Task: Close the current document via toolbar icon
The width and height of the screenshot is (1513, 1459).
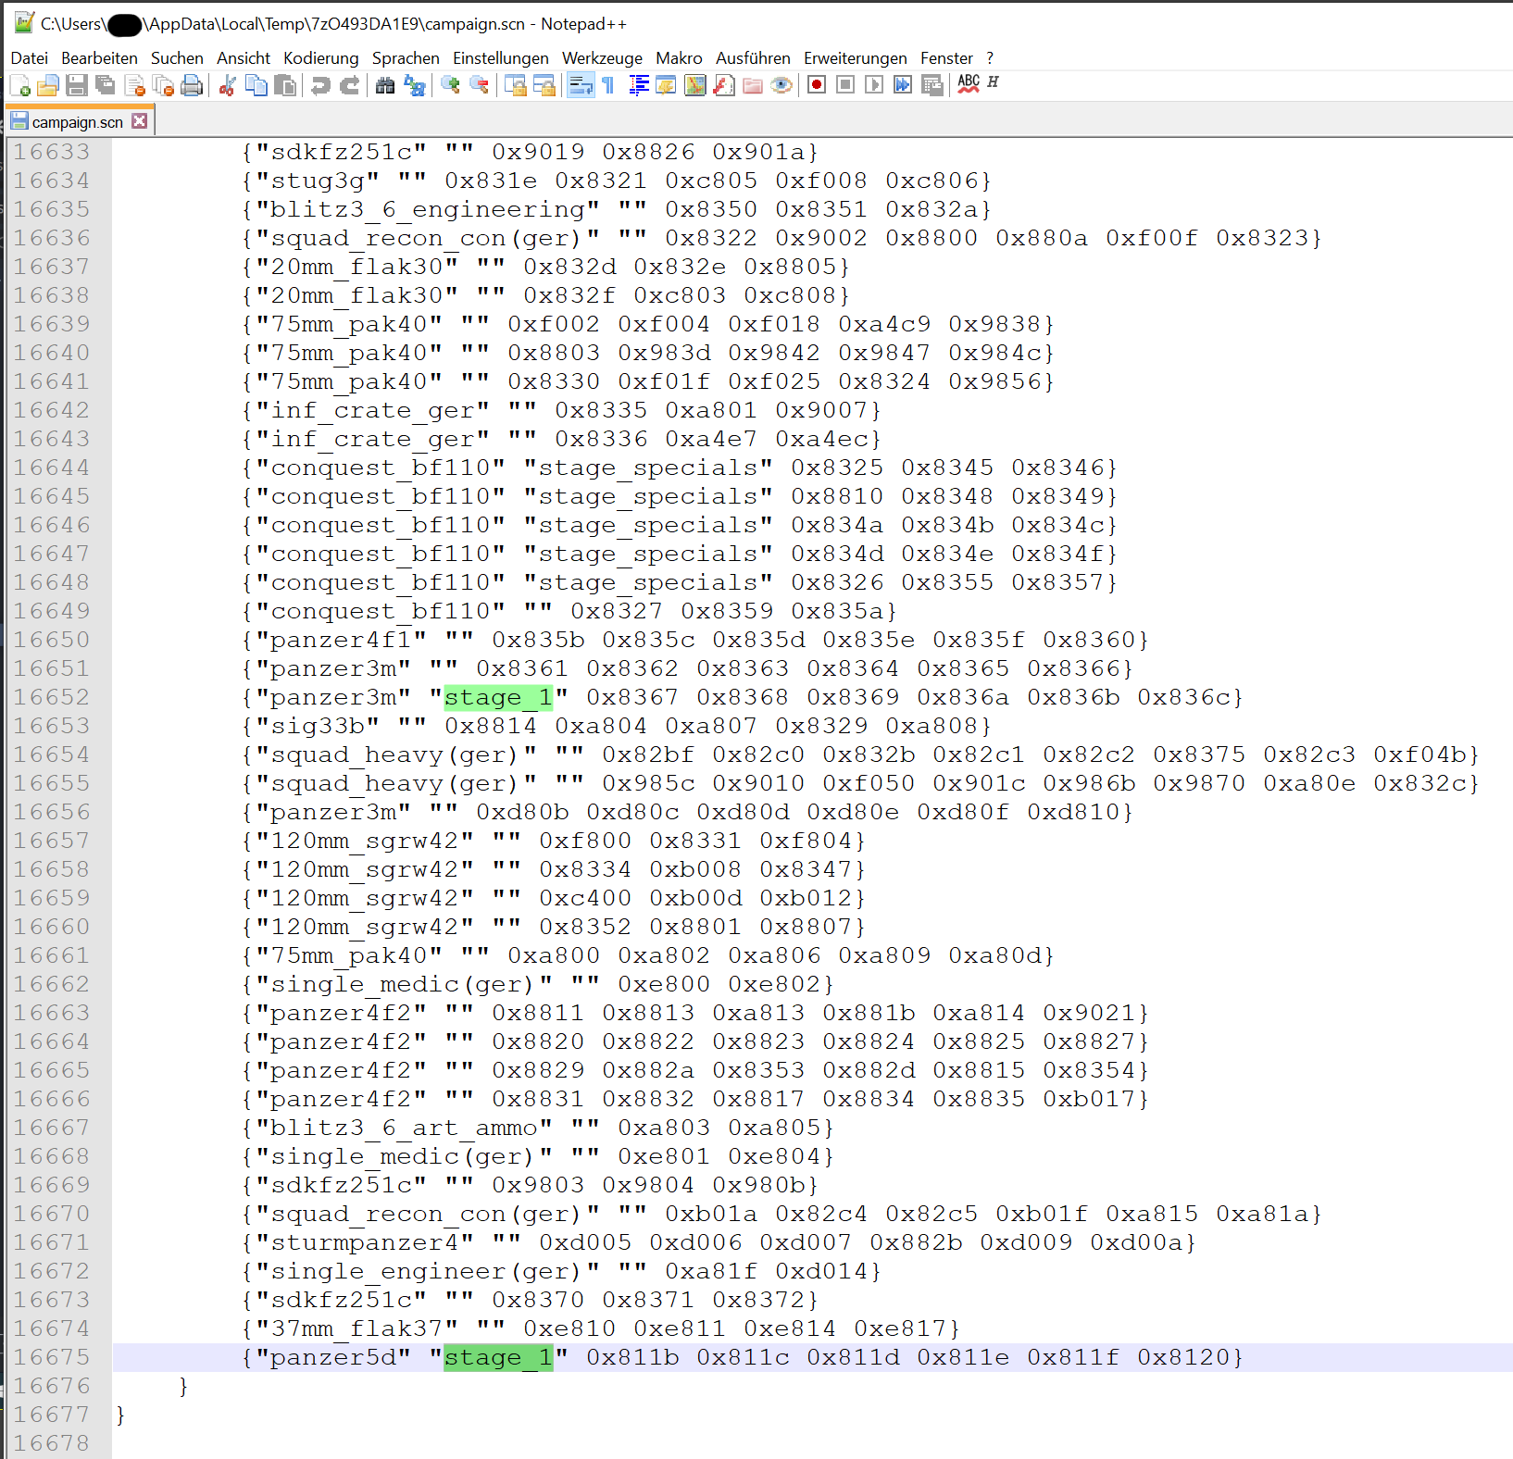Action: (135, 86)
